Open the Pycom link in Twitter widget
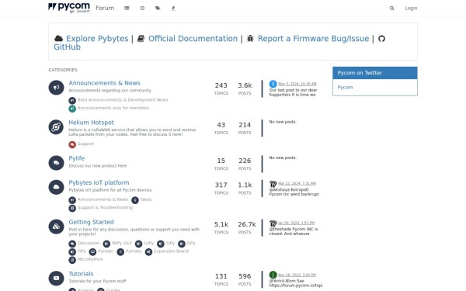 (x=345, y=87)
